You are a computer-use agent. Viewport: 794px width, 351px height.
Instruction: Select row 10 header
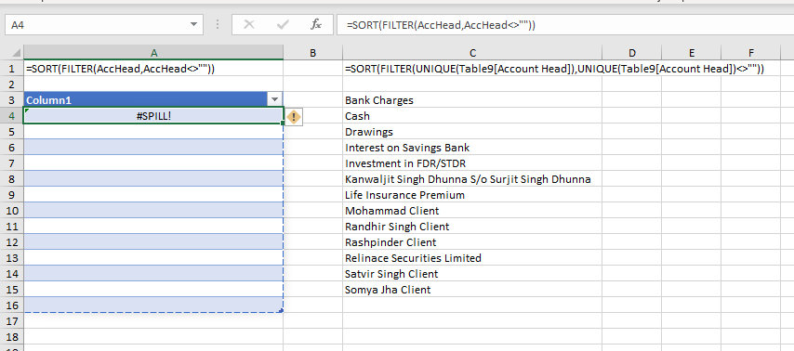12,211
